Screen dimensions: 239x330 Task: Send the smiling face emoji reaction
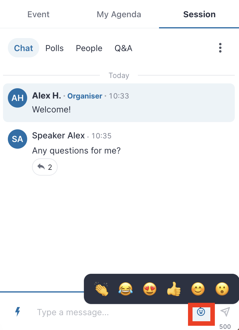click(198, 289)
